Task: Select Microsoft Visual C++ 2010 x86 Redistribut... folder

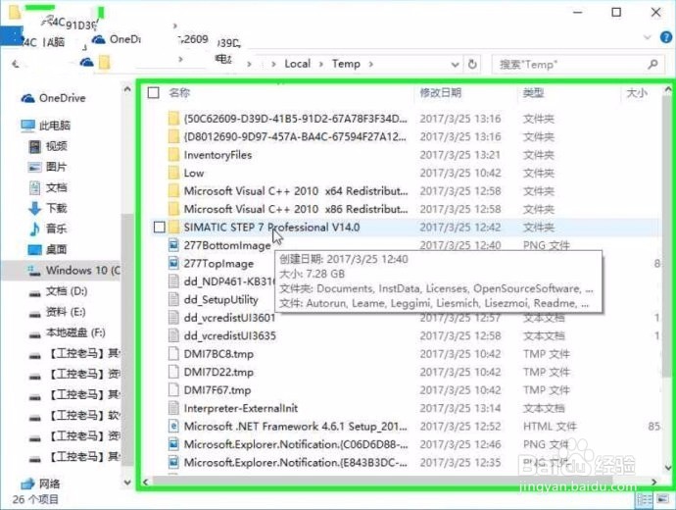Action: pos(296,209)
